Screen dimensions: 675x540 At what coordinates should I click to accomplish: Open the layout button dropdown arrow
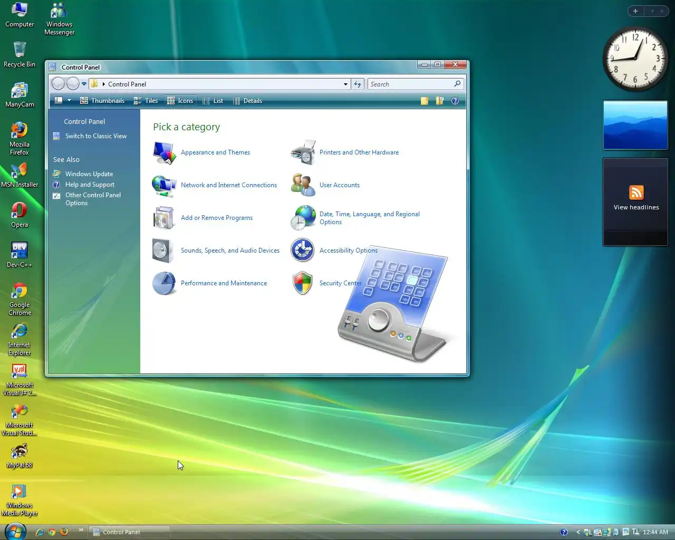click(x=69, y=101)
